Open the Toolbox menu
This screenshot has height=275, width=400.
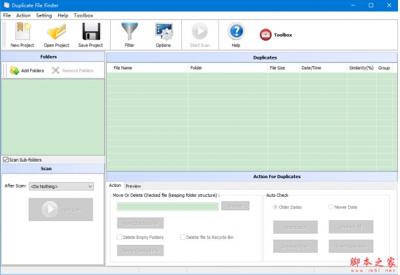point(83,15)
